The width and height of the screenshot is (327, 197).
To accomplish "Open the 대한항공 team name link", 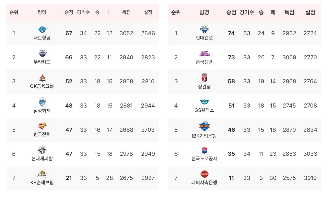I will [x=42, y=38].
